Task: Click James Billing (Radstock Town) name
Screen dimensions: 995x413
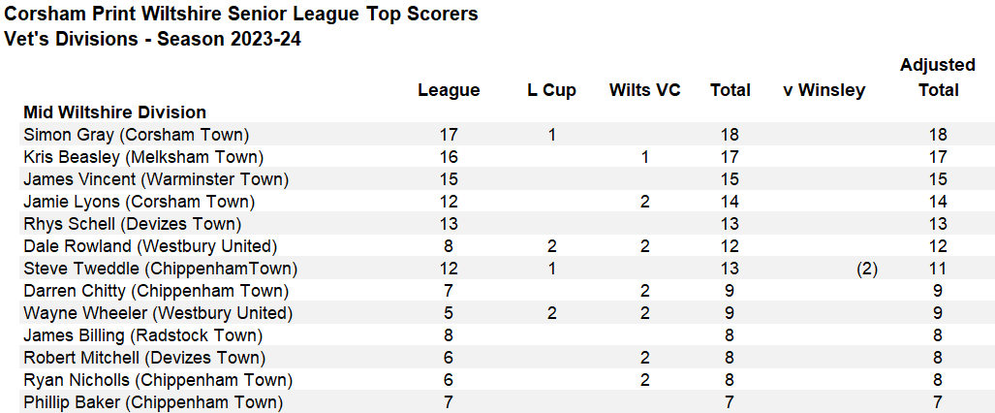Action: tap(142, 335)
